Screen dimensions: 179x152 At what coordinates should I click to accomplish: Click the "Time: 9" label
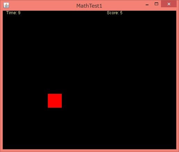pos(13,13)
